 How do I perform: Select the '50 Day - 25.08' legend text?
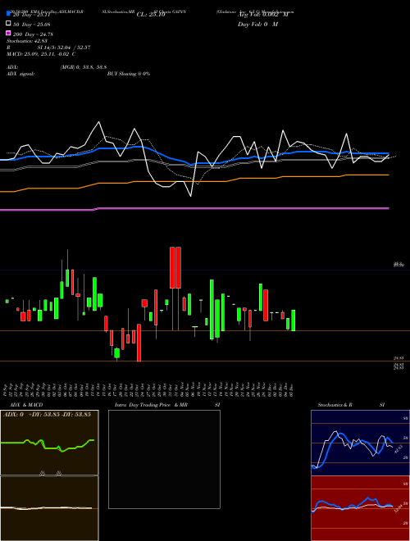(32, 25)
